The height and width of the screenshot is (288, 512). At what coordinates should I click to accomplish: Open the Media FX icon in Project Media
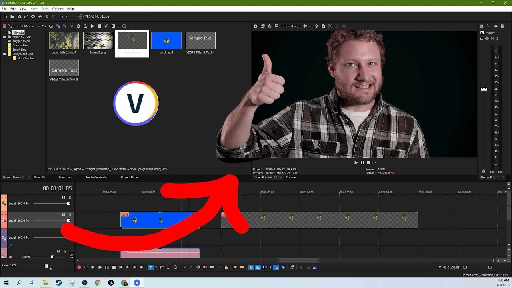[x=85, y=26]
